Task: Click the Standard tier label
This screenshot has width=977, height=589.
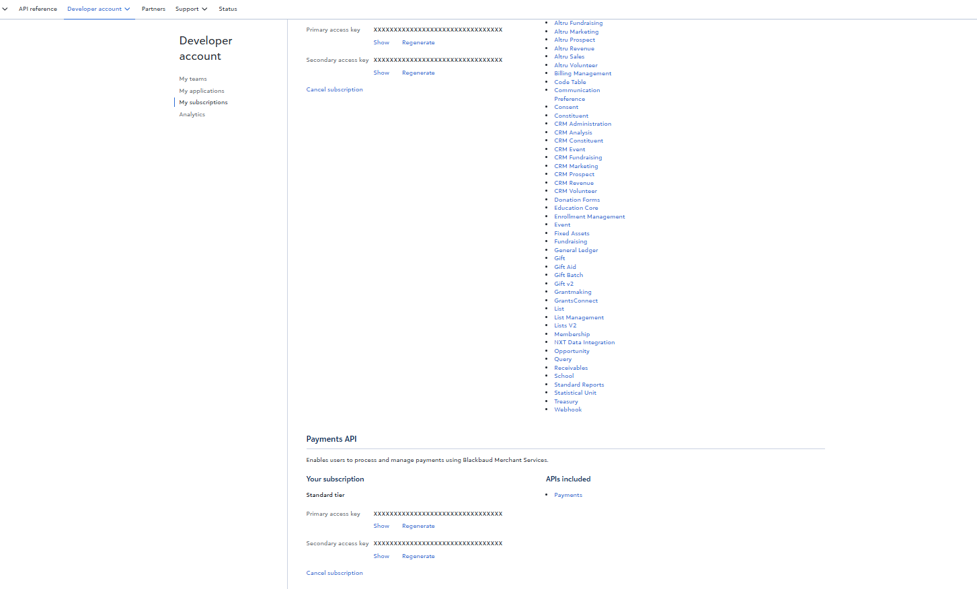Action: tap(325, 495)
